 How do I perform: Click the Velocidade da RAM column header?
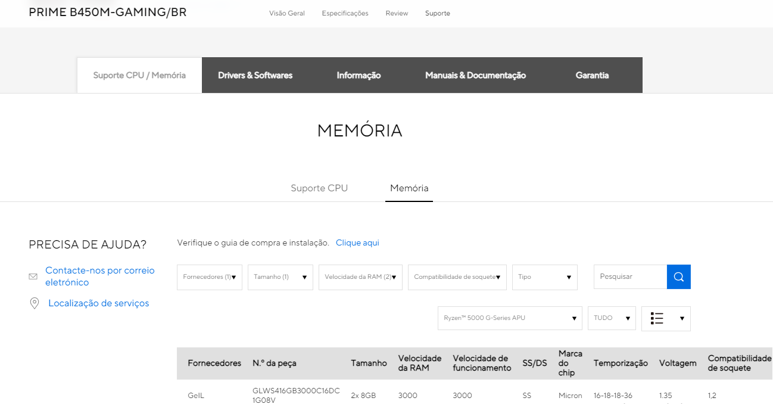420,363
